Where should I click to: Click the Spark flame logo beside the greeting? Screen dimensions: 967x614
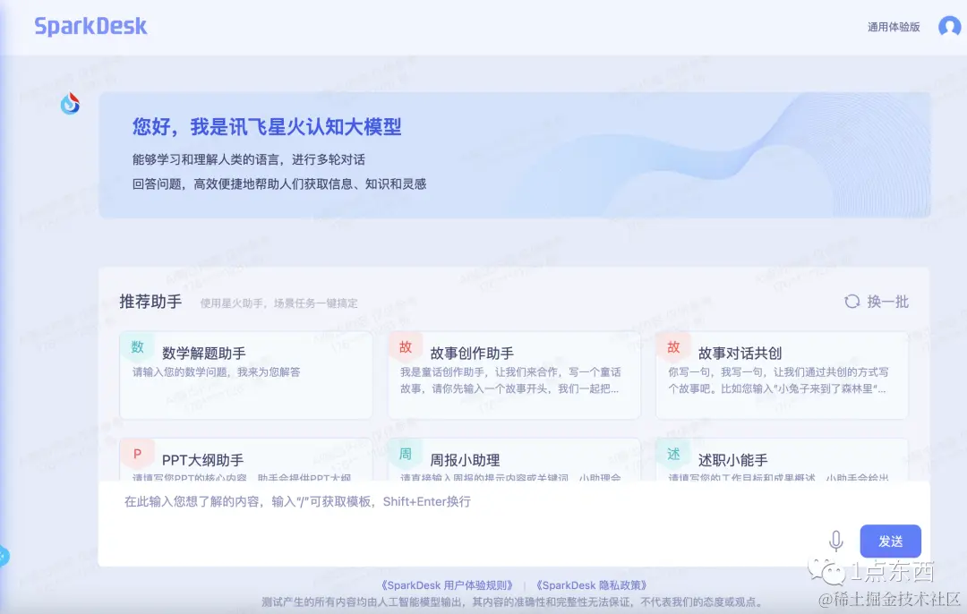pos(70,103)
